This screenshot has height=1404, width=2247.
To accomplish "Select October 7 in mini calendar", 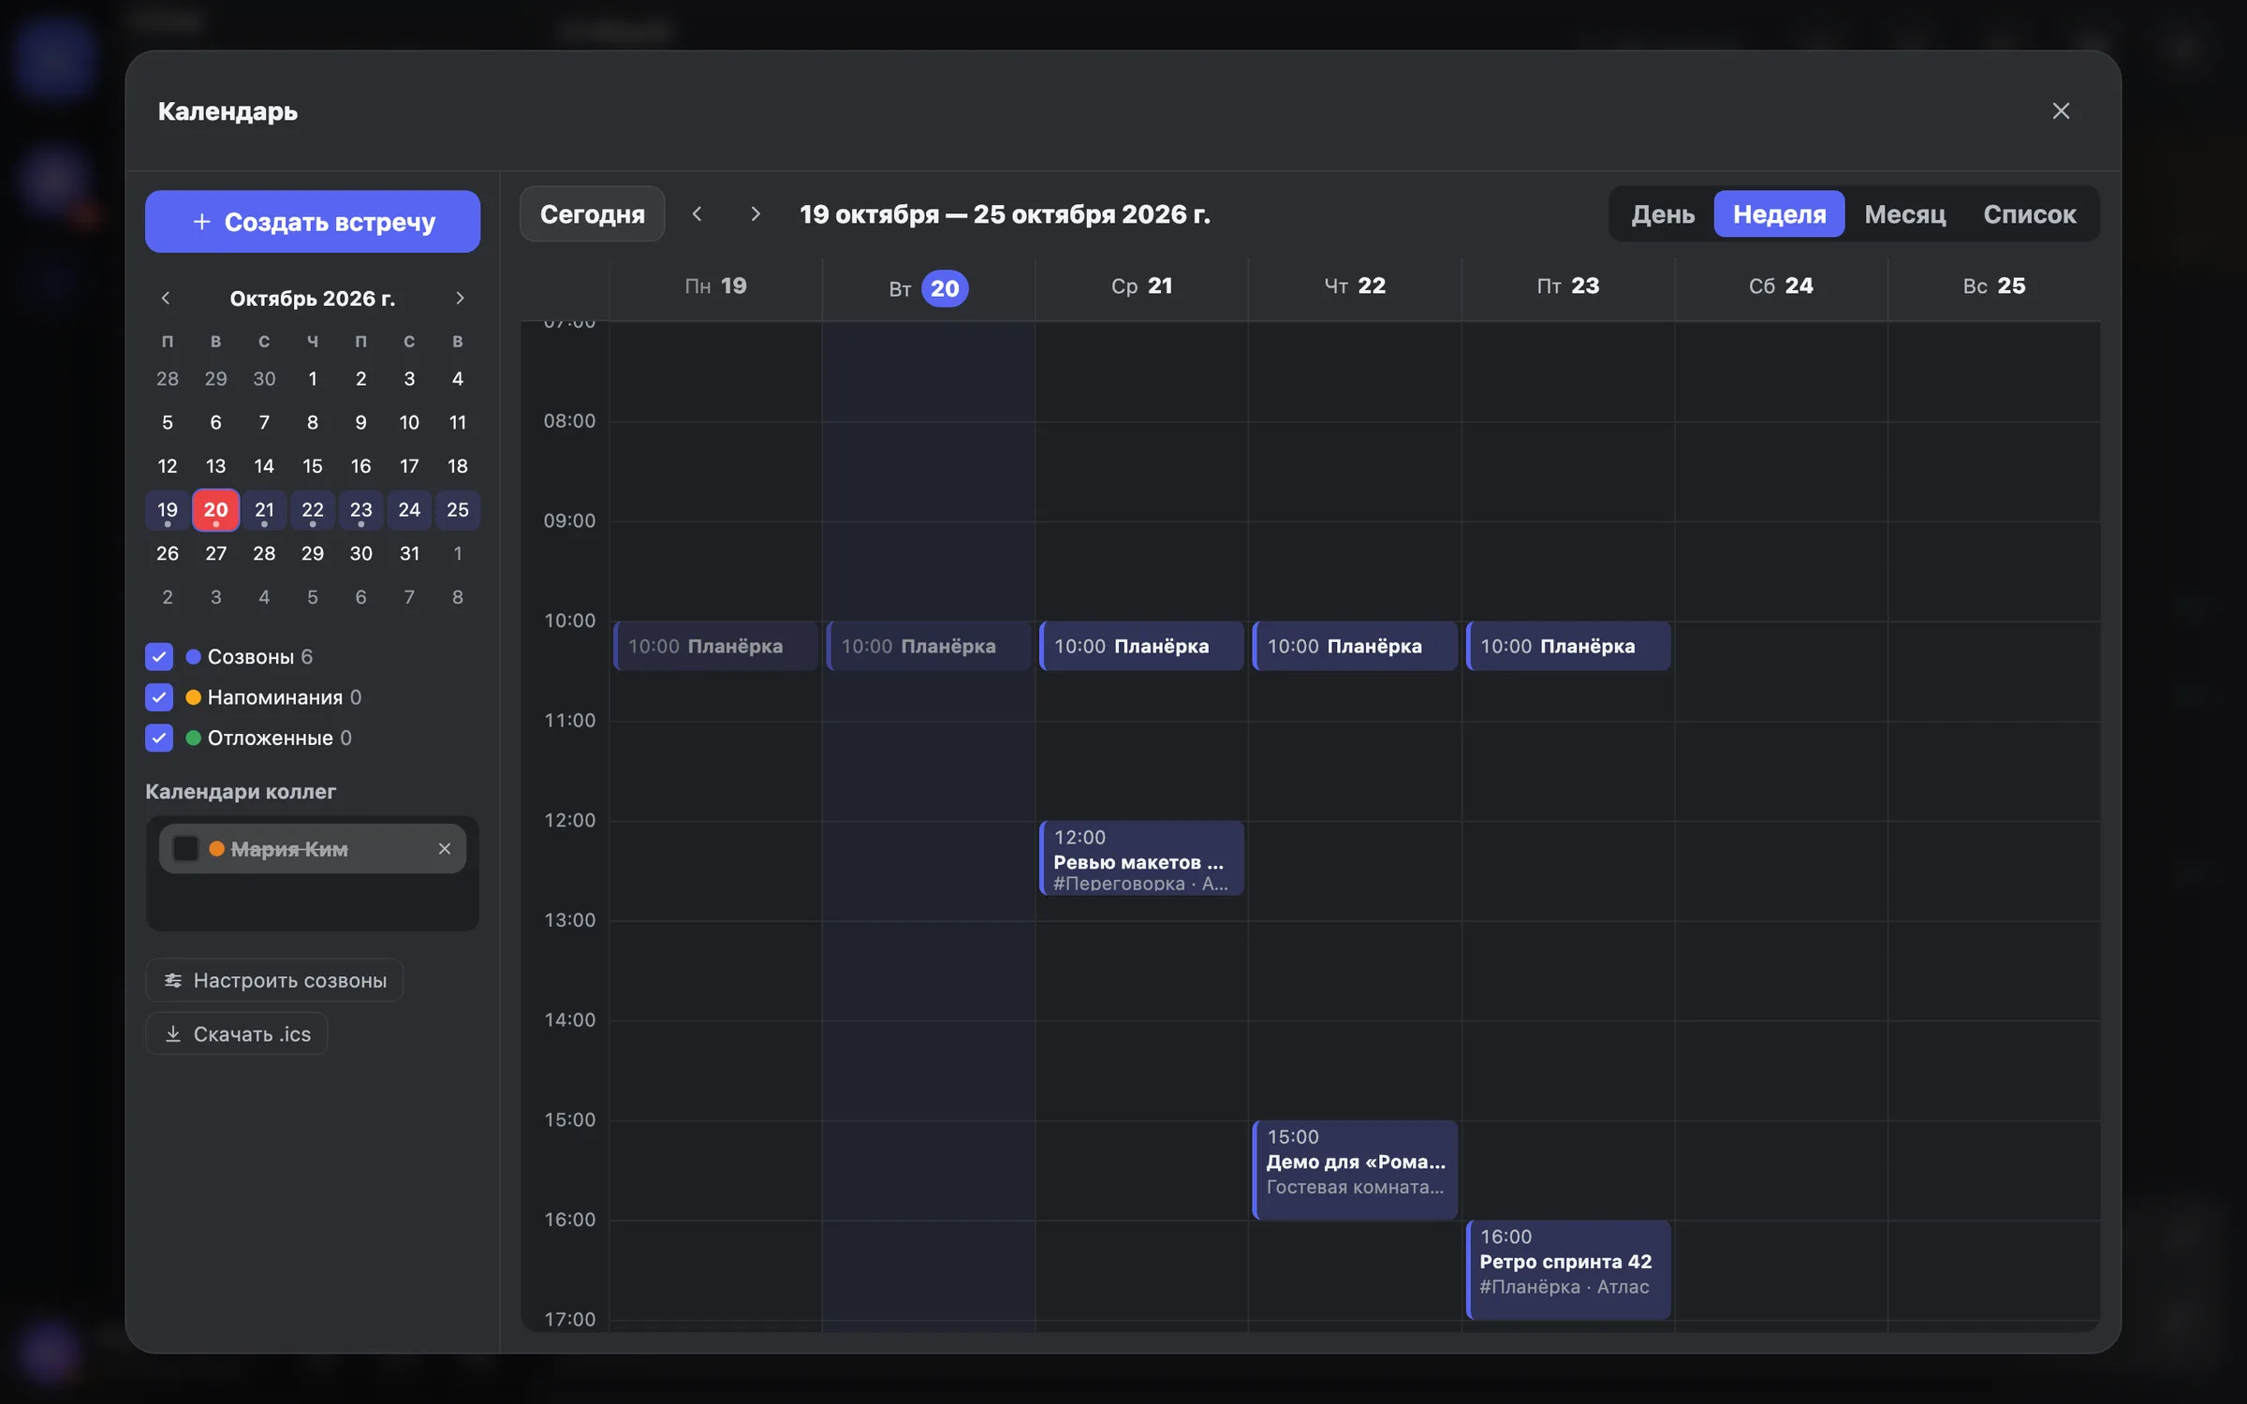I will [264, 422].
